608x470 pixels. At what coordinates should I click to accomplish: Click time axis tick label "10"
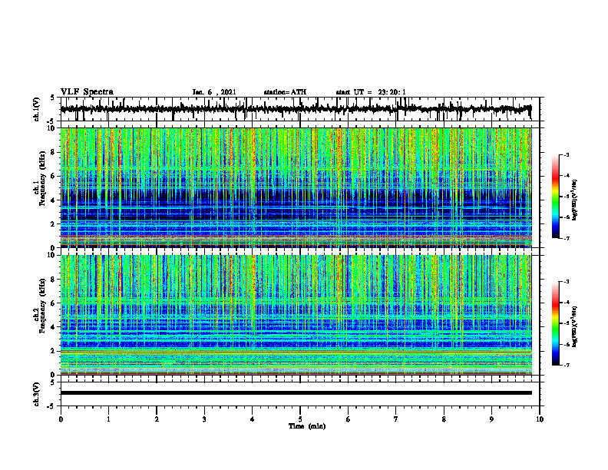[x=540, y=419]
